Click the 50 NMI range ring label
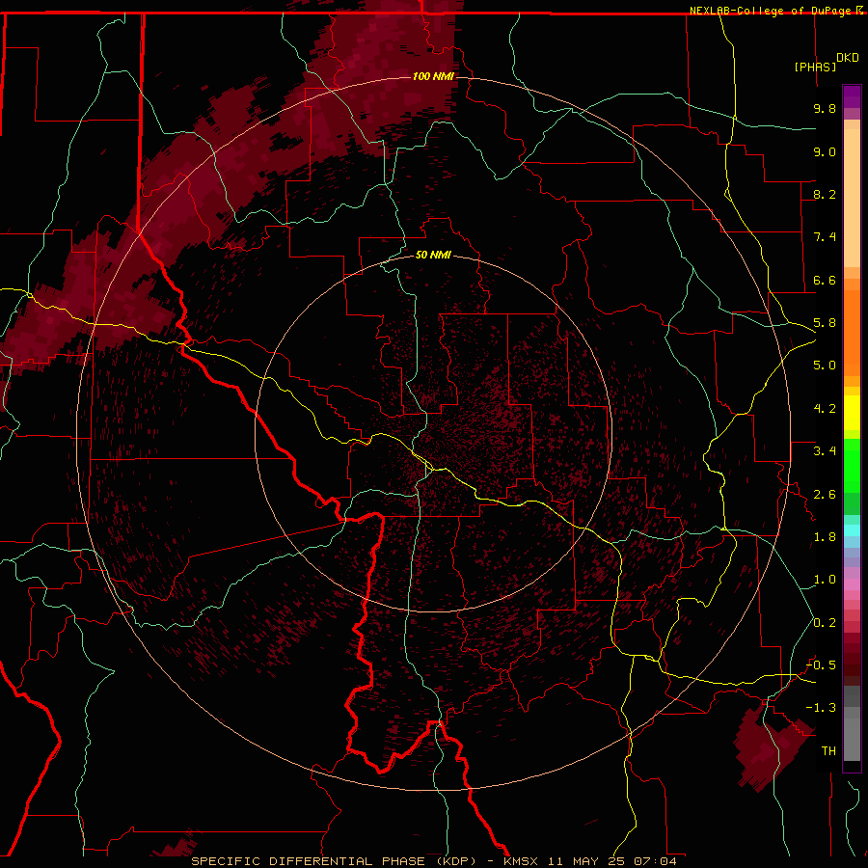The image size is (868, 868). (433, 255)
